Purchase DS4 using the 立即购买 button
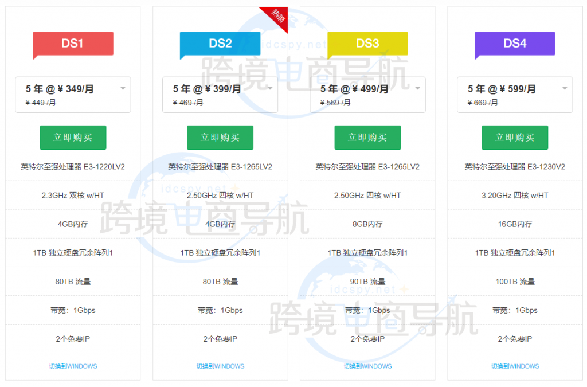This screenshot has width=587, height=387. pos(515,138)
